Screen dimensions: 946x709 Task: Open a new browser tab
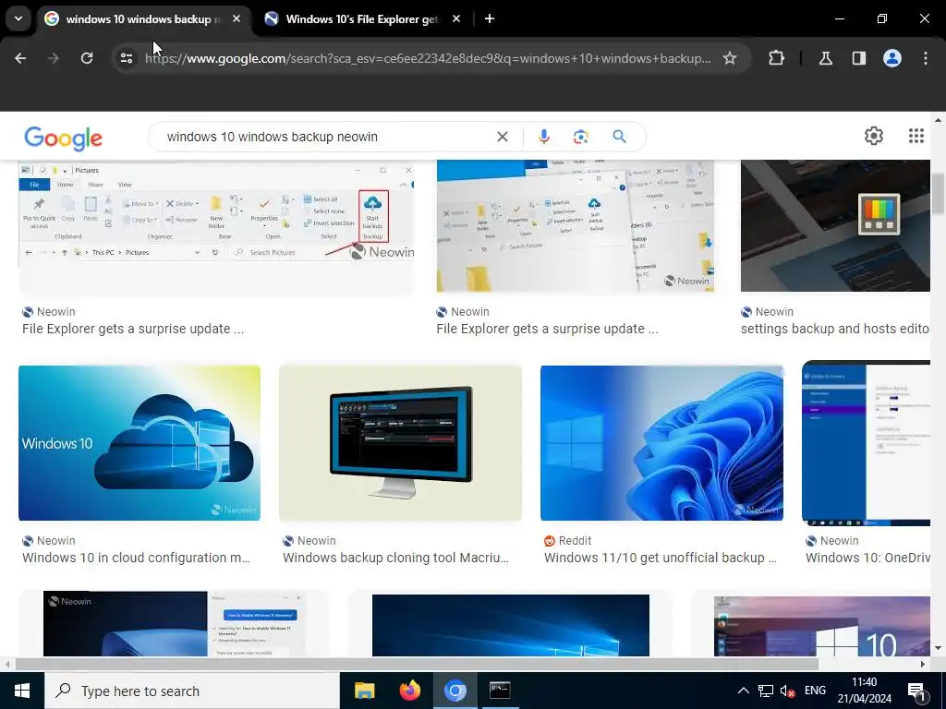(x=490, y=18)
